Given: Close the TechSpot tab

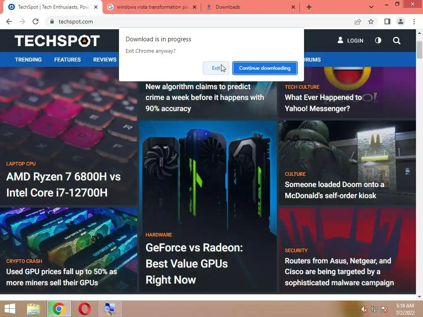Looking at the screenshot, I should [96, 7].
